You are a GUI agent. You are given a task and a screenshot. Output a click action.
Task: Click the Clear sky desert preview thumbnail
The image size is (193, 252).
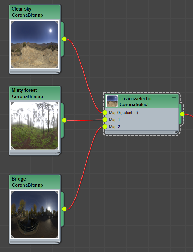[x=35, y=45]
